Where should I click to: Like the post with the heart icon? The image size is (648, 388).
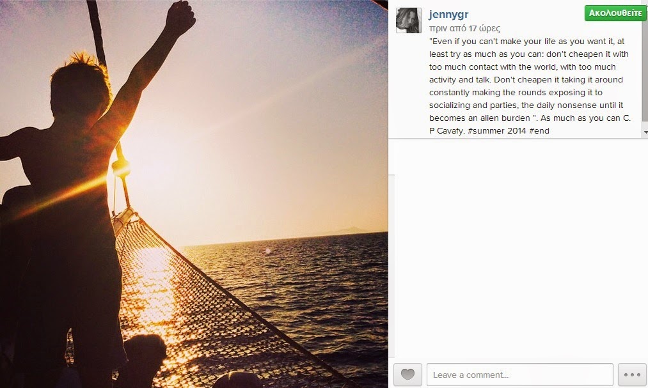407,375
